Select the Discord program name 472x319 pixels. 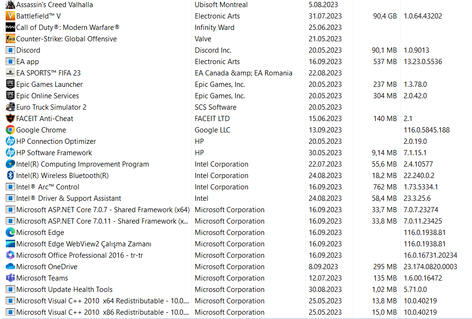click(x=28, y=50)
